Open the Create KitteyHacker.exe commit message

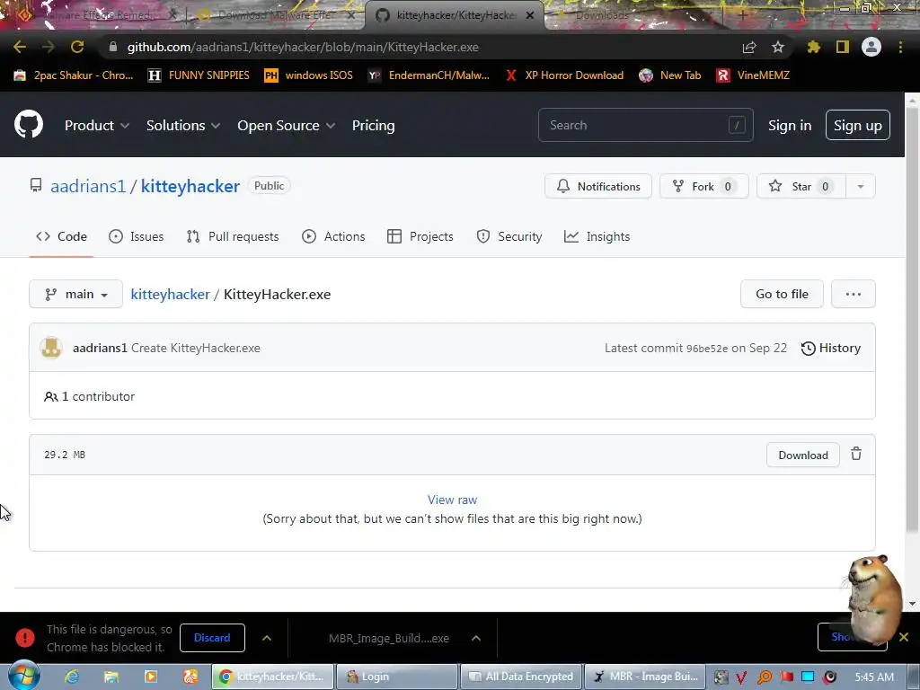point(195,348)
